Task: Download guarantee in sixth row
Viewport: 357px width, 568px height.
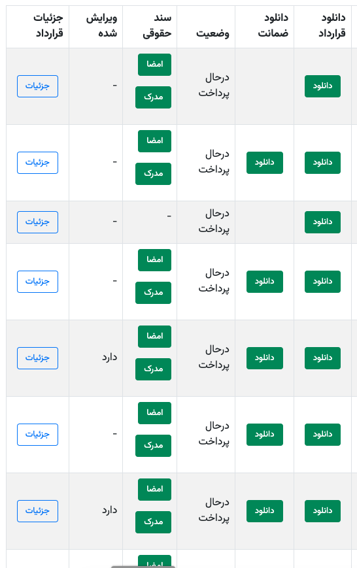Action: coord(265,434)
